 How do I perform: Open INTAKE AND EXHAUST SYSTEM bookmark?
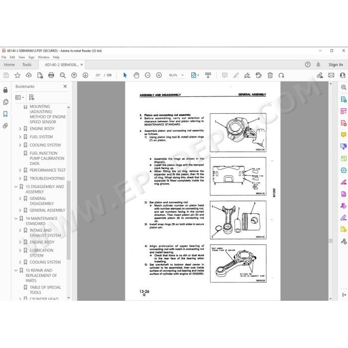point(45,233)
